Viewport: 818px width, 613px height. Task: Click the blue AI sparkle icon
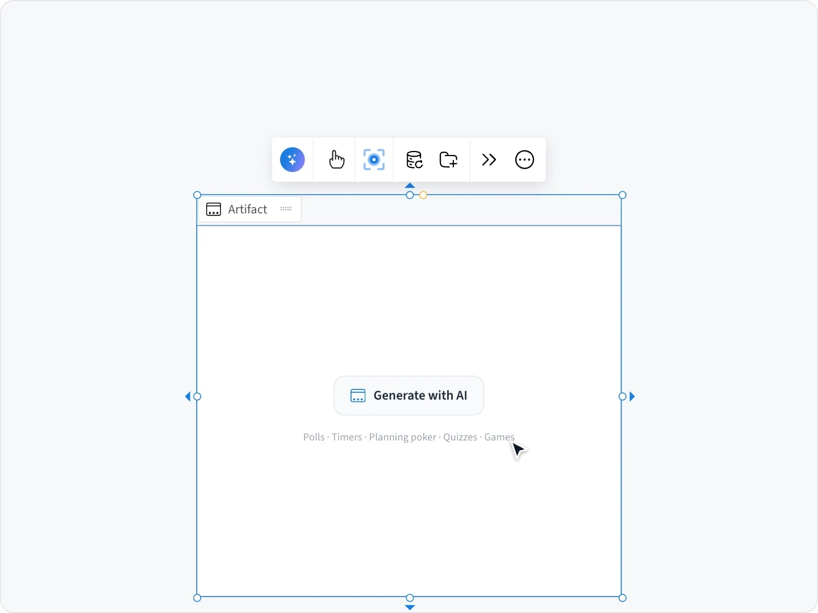293,159
